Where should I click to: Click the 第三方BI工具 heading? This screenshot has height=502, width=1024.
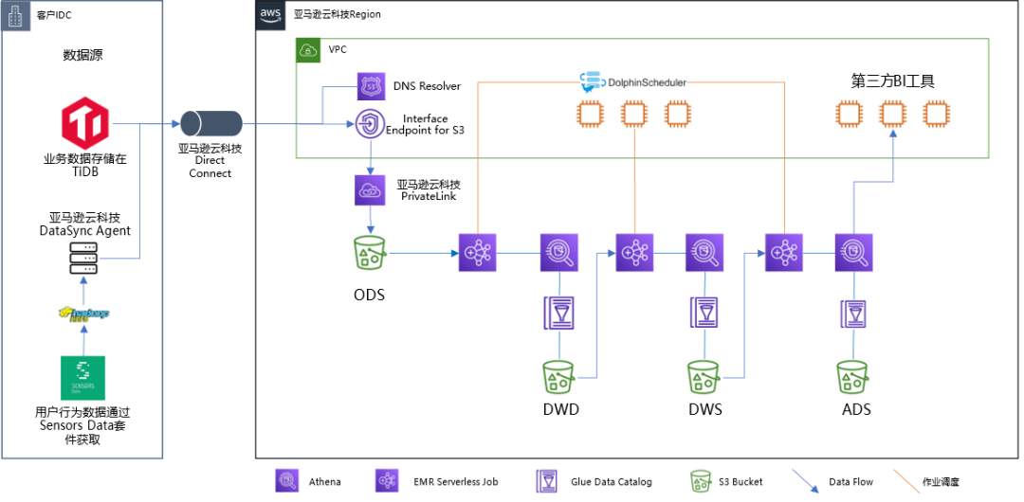(893, 81)
